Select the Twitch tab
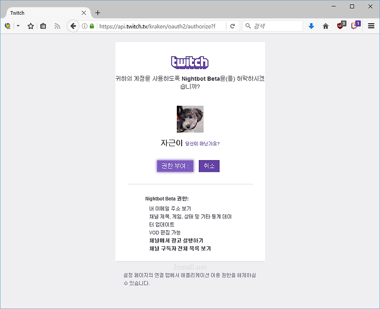This screenshot has height=309, width=380. [x=47, y=13]
